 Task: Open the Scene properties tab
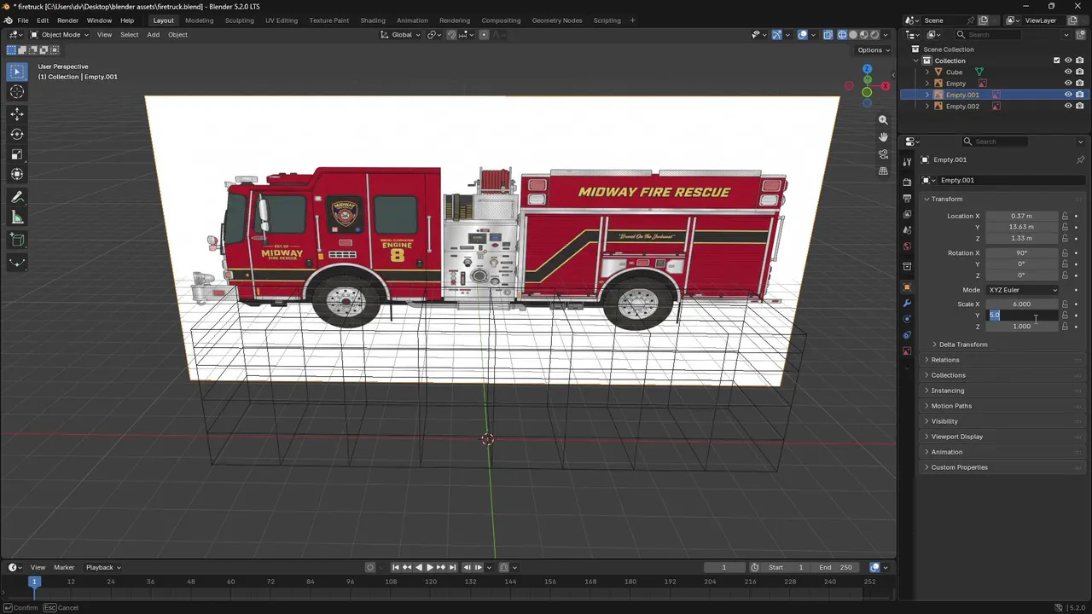[907, 230]
